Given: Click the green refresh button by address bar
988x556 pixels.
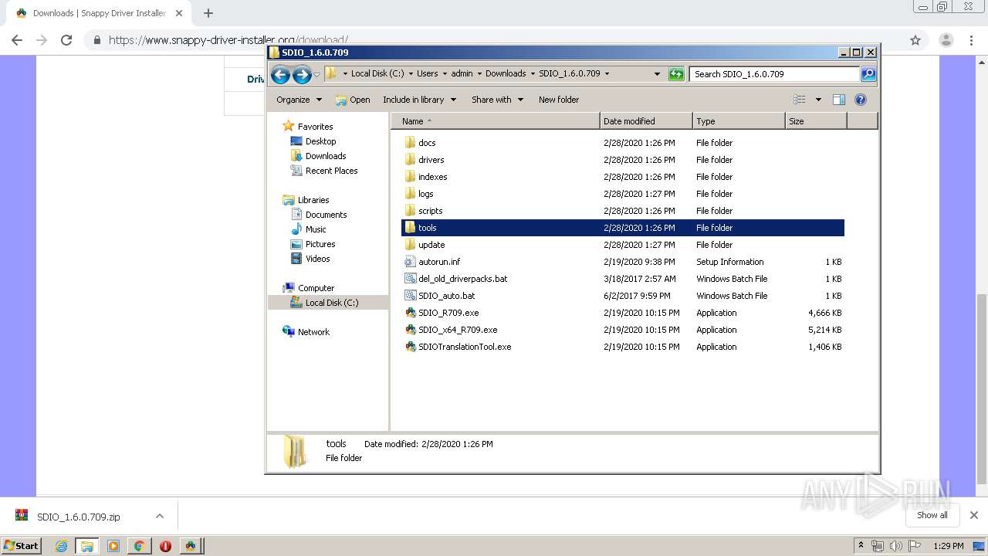Looking at the screenshot, I should (x=676, y=74).
